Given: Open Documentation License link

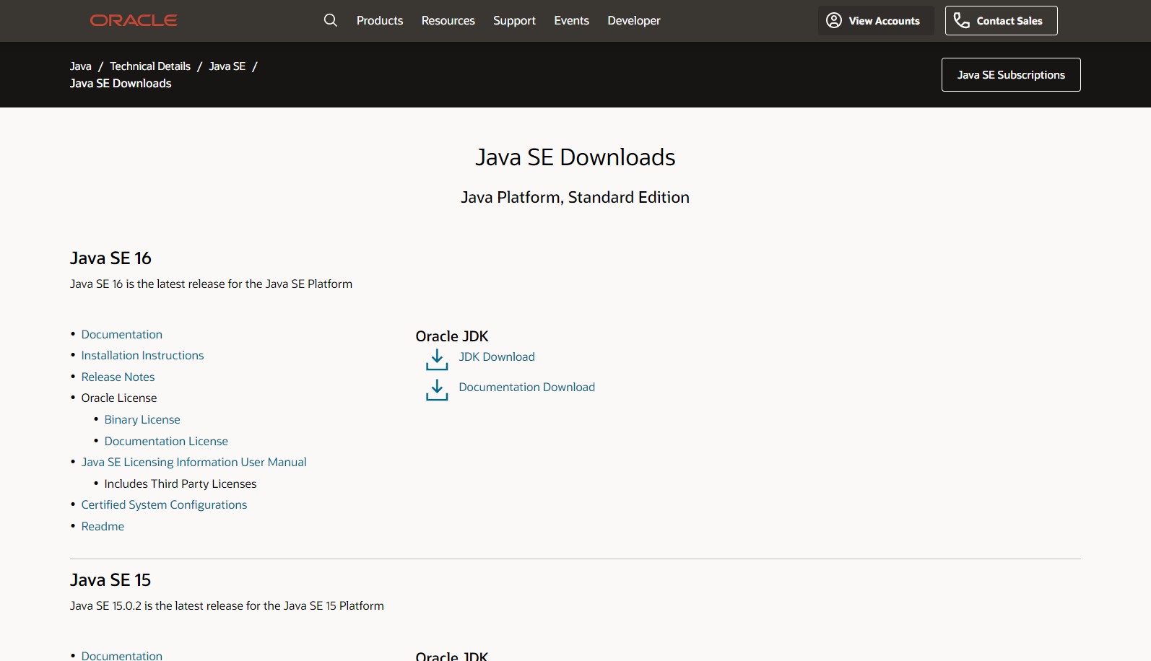Looking at the screenshot, I should coord(166,441).
